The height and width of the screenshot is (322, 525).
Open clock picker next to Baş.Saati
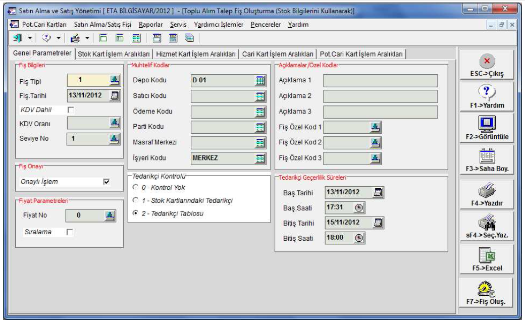pyautogui.click(x=359, y=207)
